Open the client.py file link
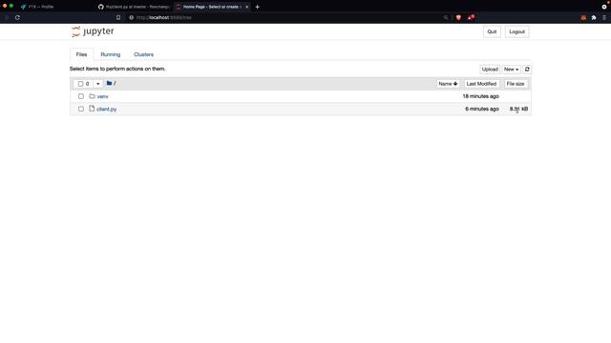Image resolution: width=611 pixels, height=343 pixels. (106, 110)
